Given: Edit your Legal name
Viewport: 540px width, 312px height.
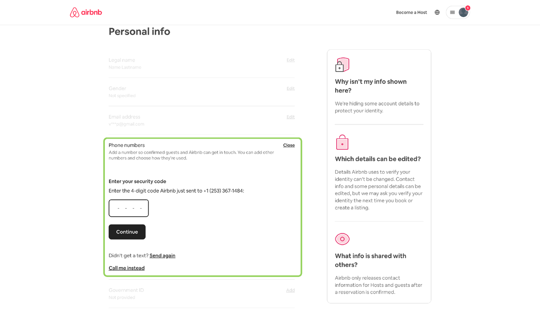Looking at the screenshot, I should point(290,60).
